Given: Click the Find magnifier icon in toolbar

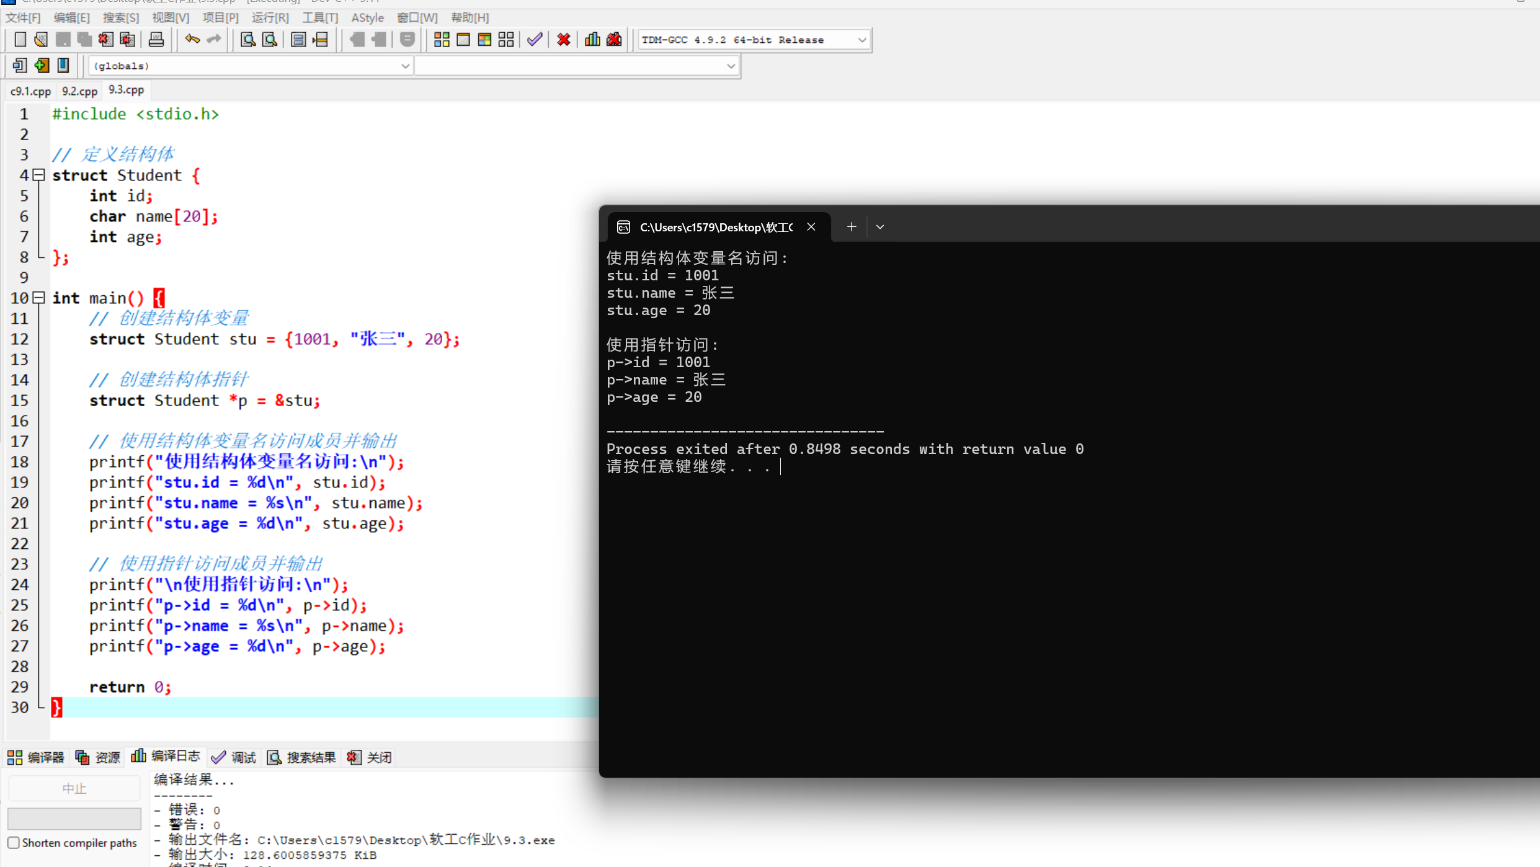Looking at the screenshot, I should (x=248, y=40).
